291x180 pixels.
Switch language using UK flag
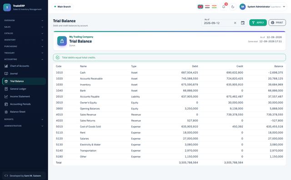click(200, 7)
